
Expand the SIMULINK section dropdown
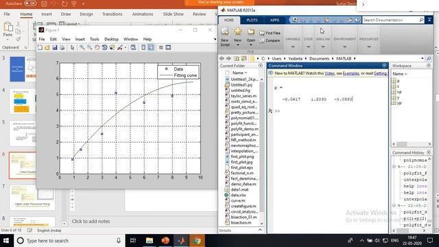(323, 47)
